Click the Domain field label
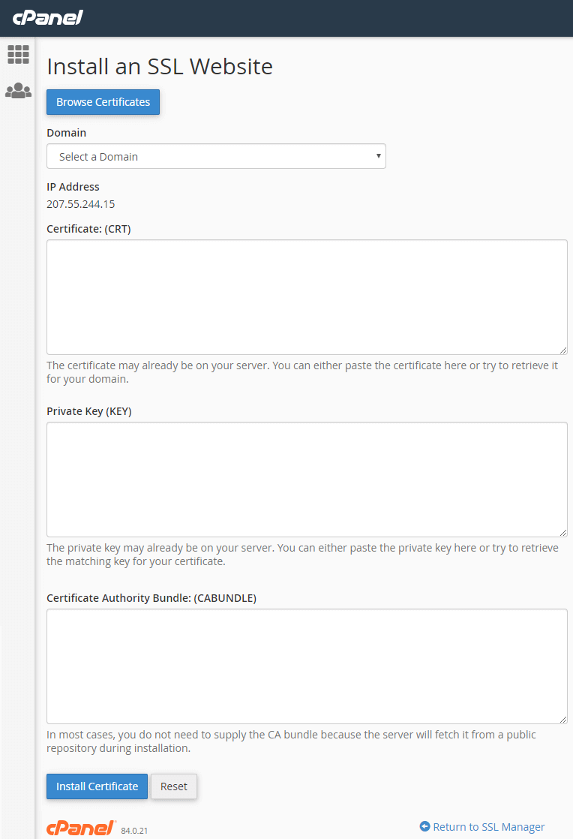This screenshot has width=573, height=839. coord(66,133)
